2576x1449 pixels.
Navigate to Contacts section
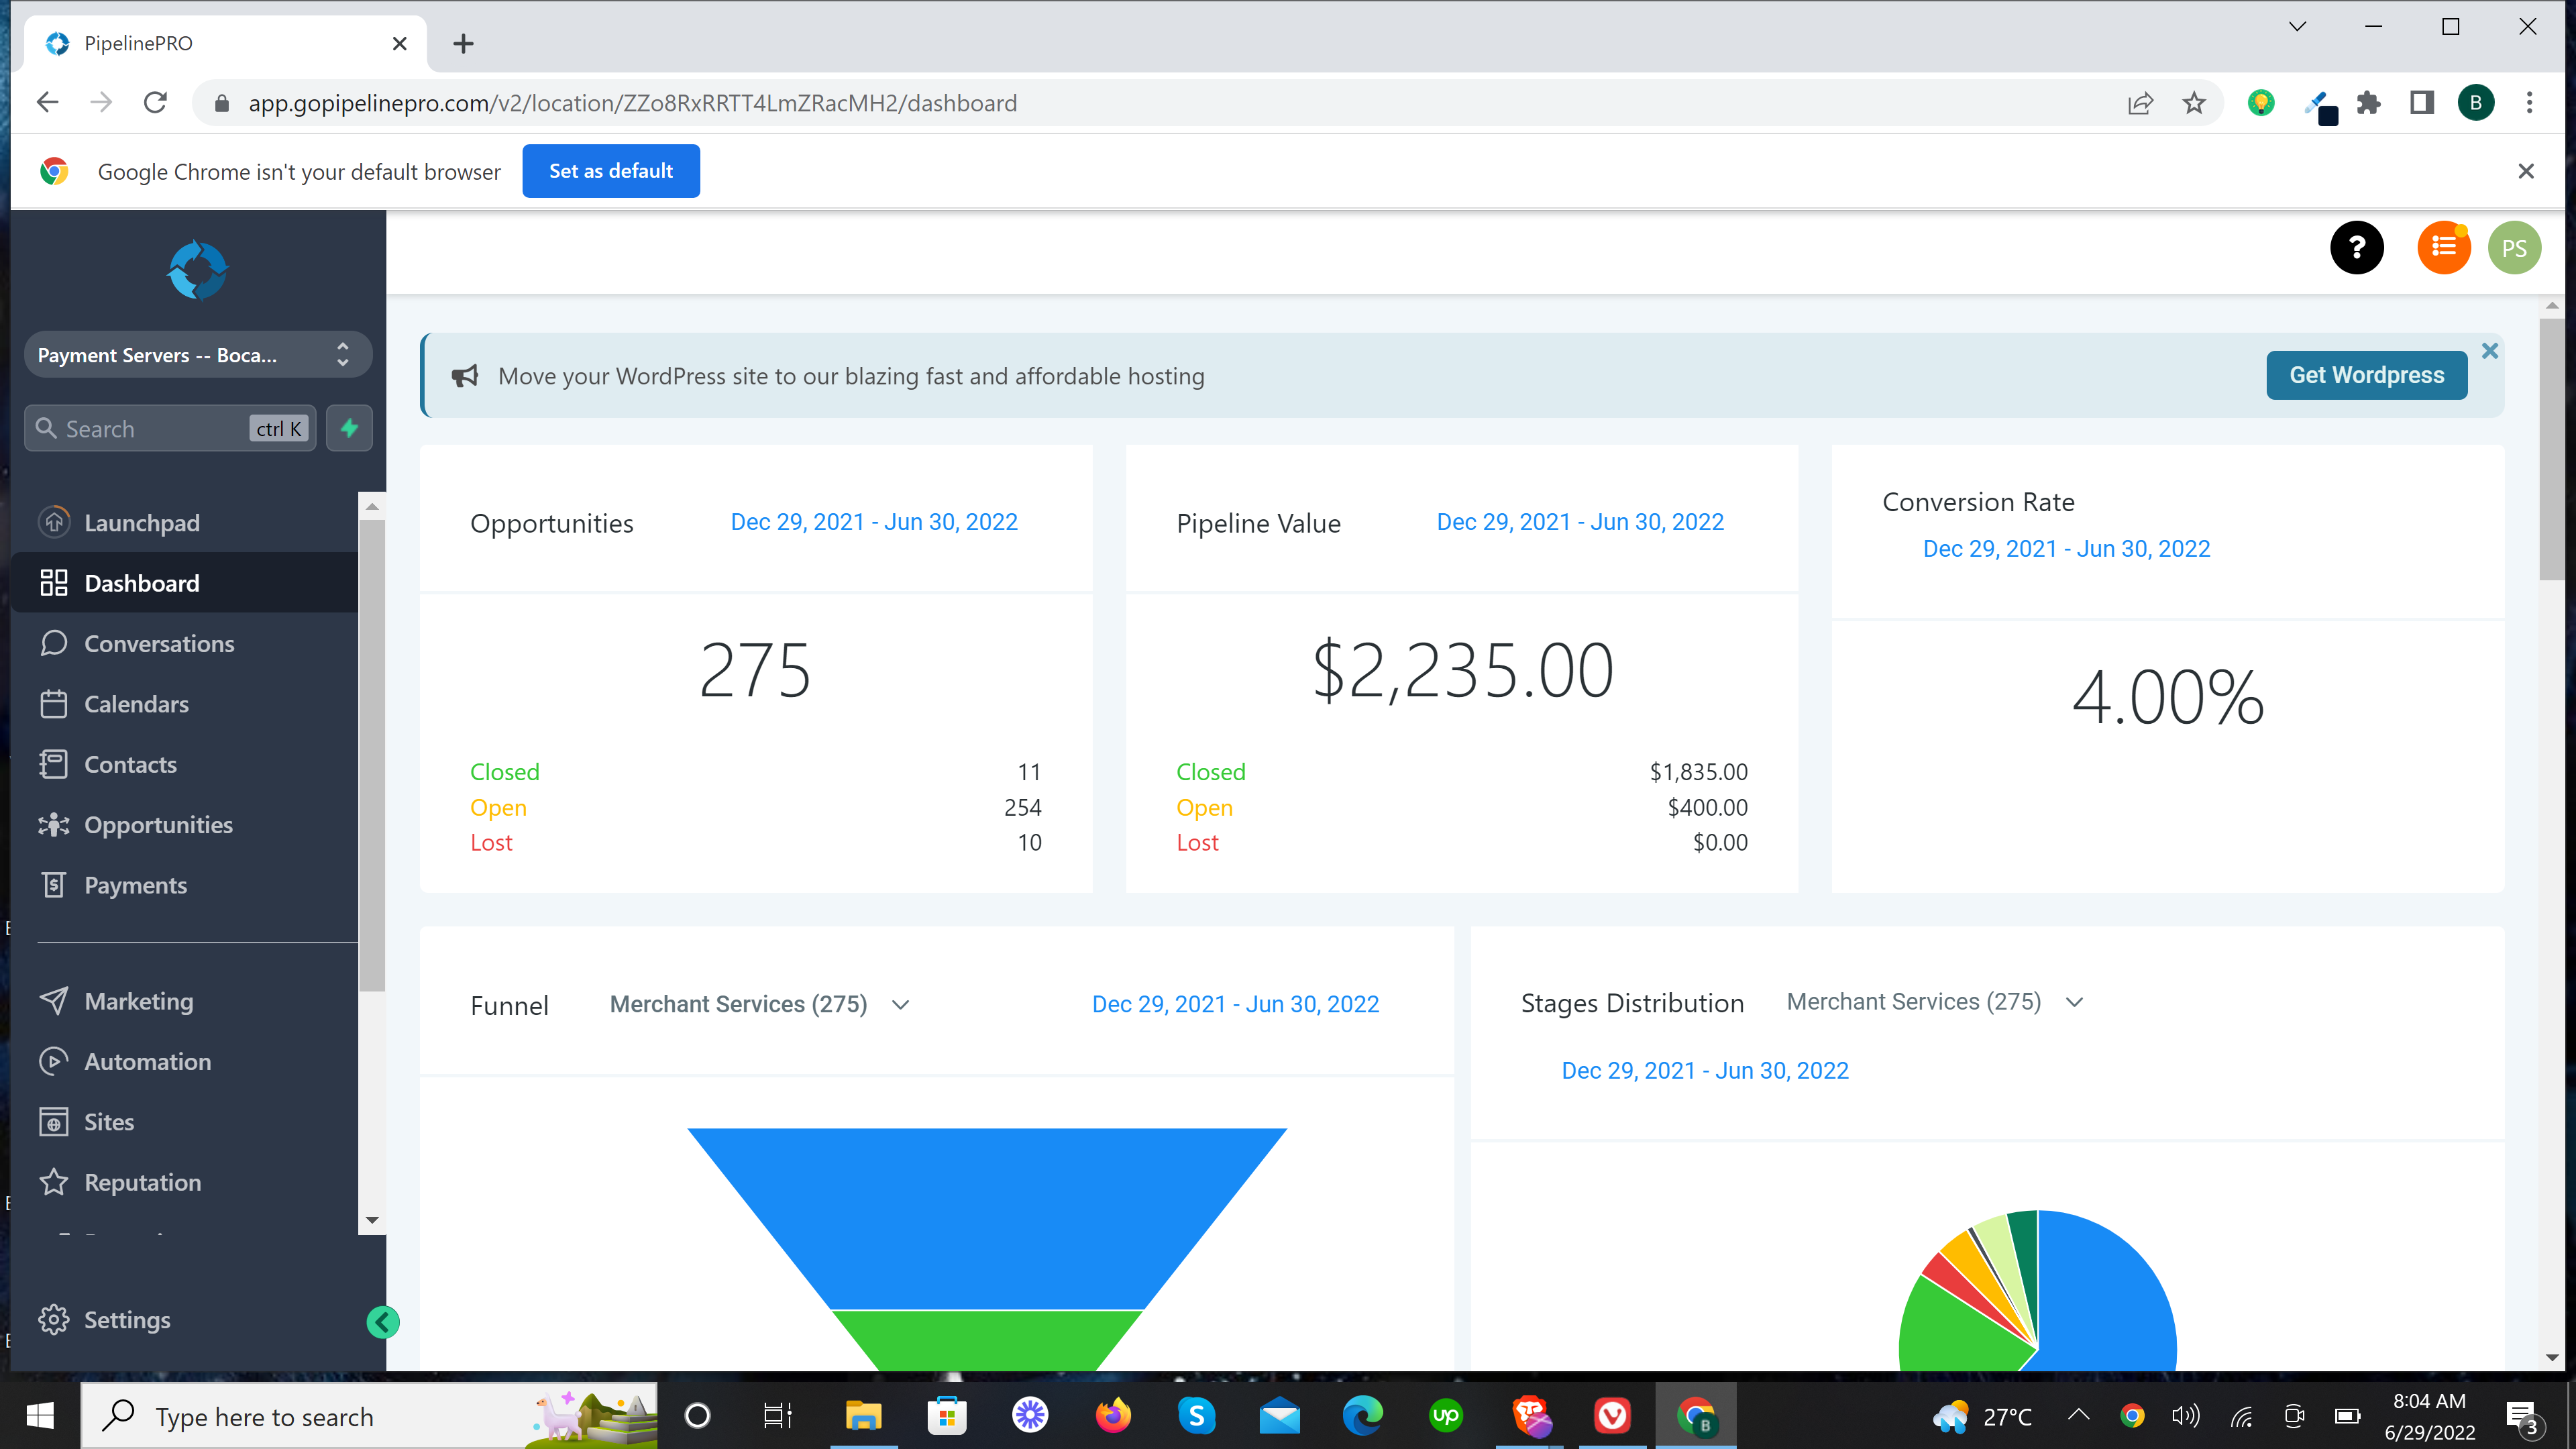click(131, 763)
